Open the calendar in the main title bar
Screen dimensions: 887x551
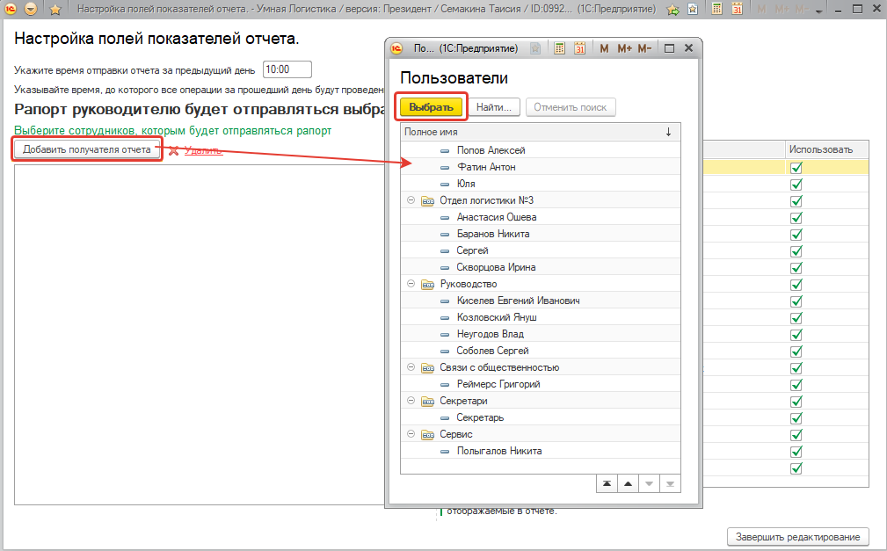(x=737, y=9)
